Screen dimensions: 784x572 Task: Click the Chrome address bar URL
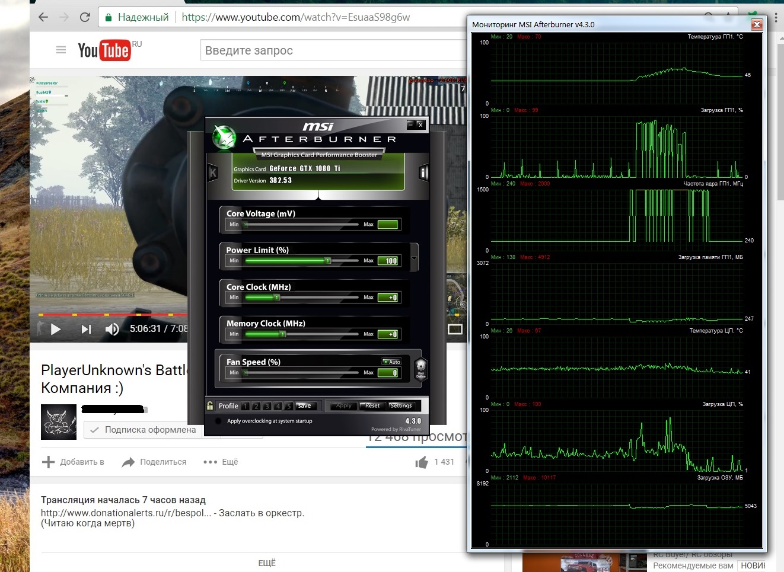click(x=296, y=17)
